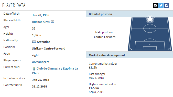The image size is (173, 97).
Task: Open AAmanagers player agent link
Action: point(40,62)
